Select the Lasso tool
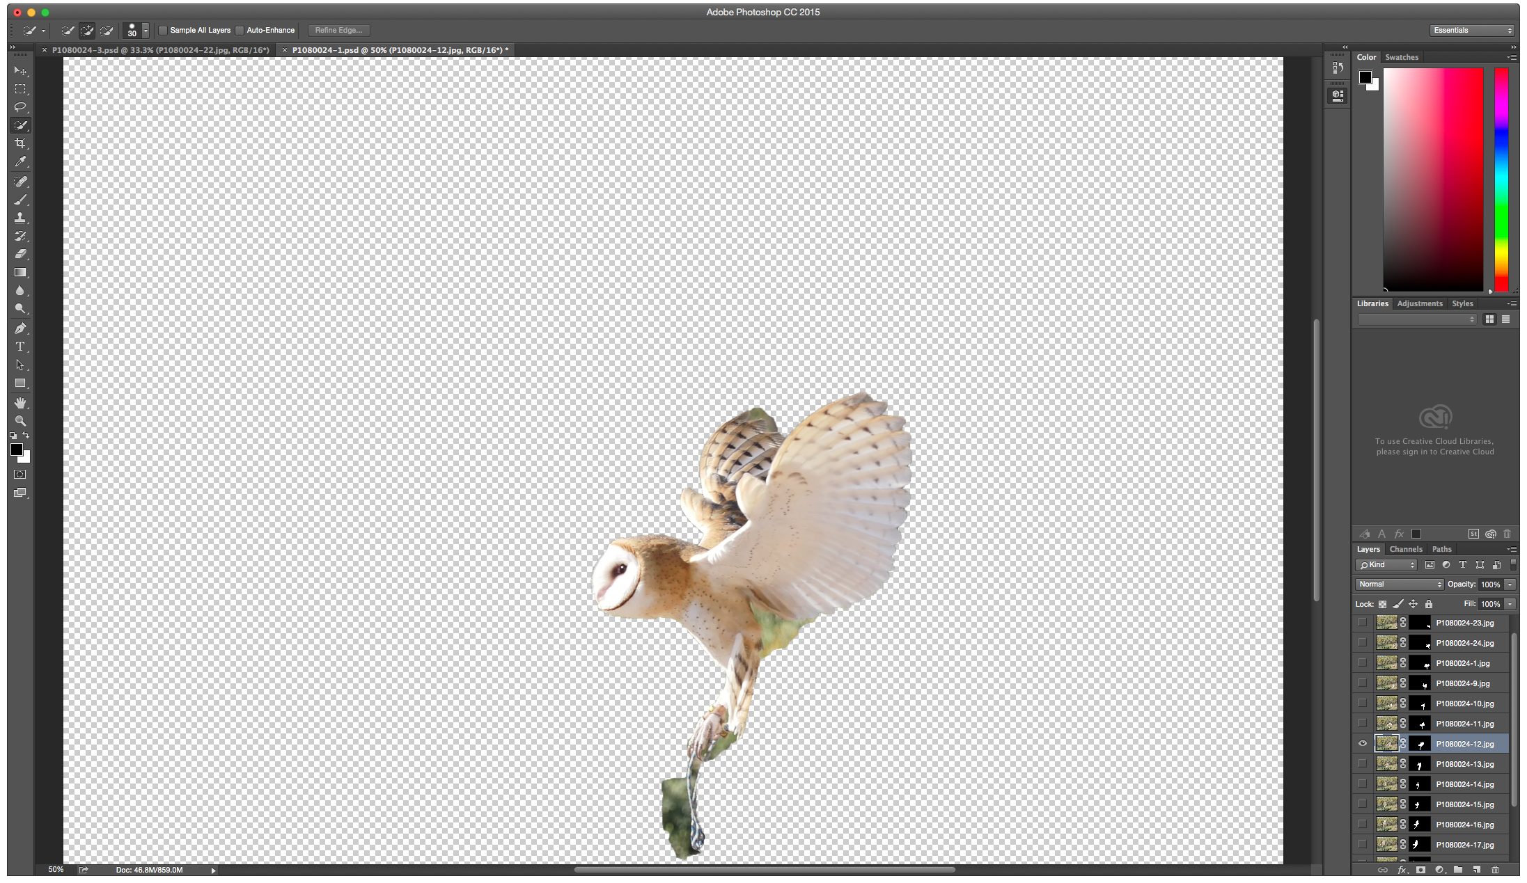This screenshot has width=1527, height=883. [x=20, y=107]
